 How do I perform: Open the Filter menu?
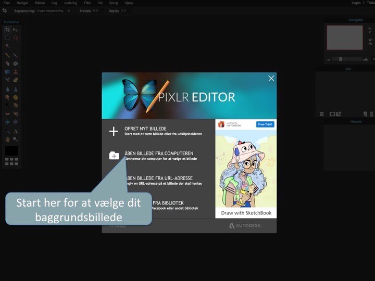[x=87, y=3]
